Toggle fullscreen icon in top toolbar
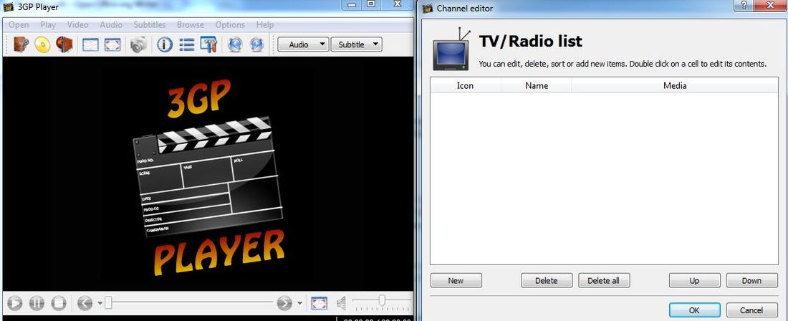788x321 pixels. (x=112, y=44)
